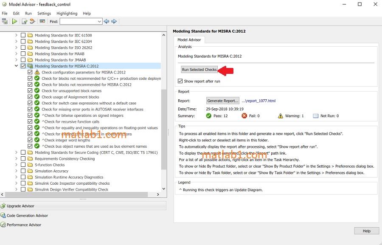
Task: Click the yellow Warning summary icon
Action: [x=281, y=116]
